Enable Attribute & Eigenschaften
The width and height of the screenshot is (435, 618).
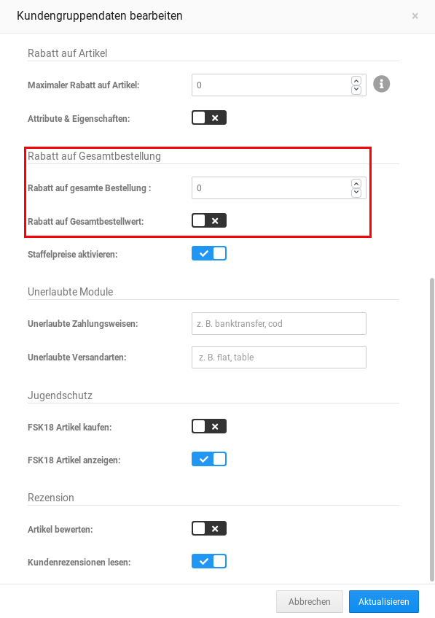(208, 117)
